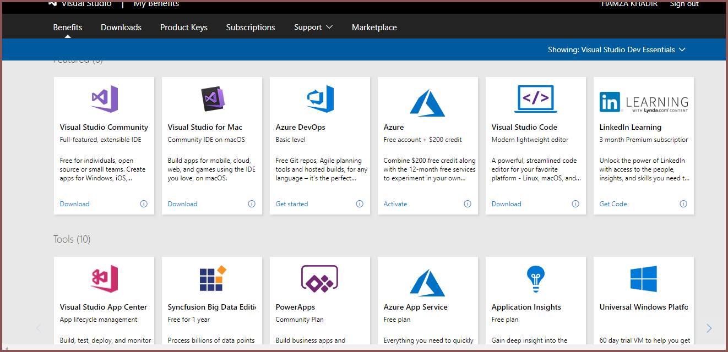Image resolution: width=728 pixels, height=352 pixels.
Task: Click the Syncfusion Big Data grid icon
Action: tap(212, 278)
